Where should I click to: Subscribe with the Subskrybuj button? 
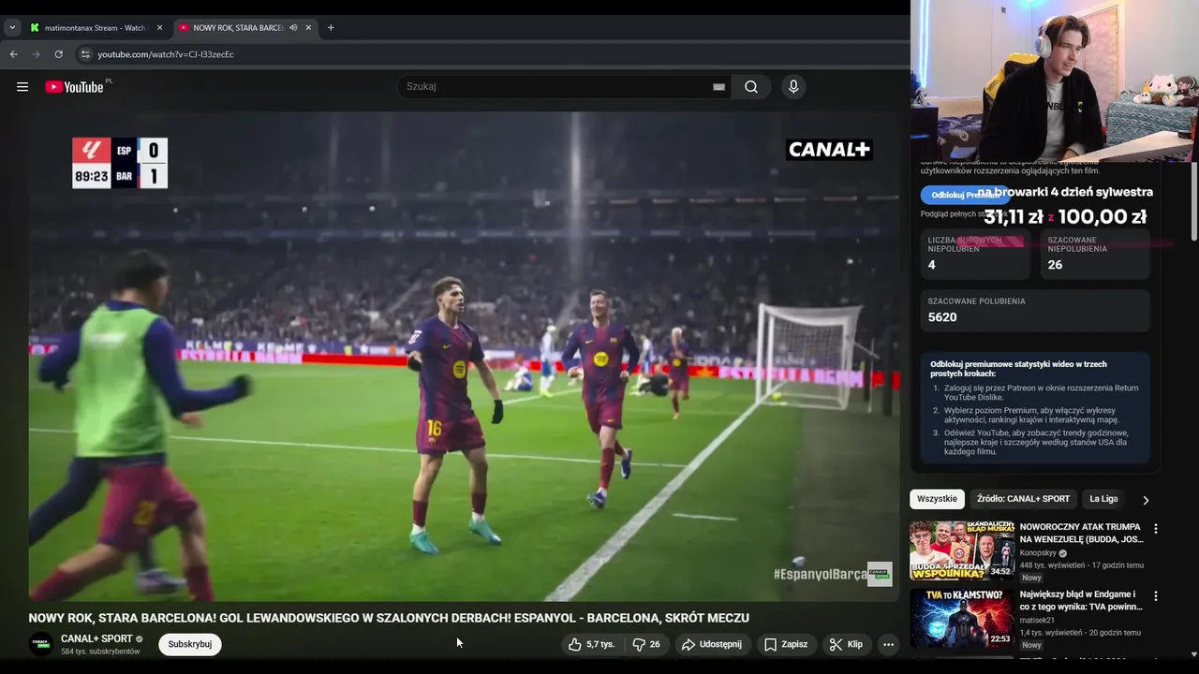(x=190, y=644)
